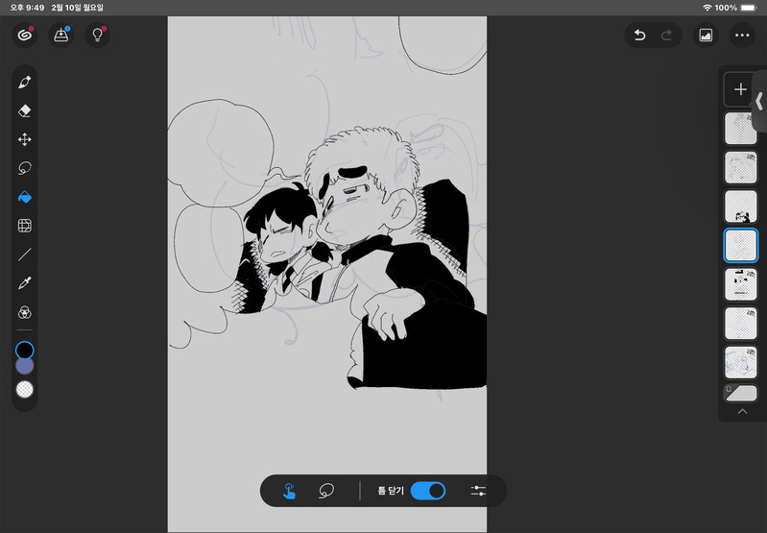Viewport: 767px width, 533px height.
Task: Select the sixth nearly empty layer thumbnail
Action: (x=740, y=323)
